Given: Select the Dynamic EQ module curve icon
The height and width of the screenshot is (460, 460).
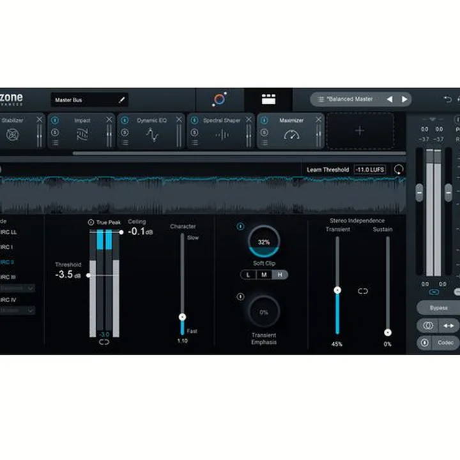Looking at the screenshot, I should (152, 135).
